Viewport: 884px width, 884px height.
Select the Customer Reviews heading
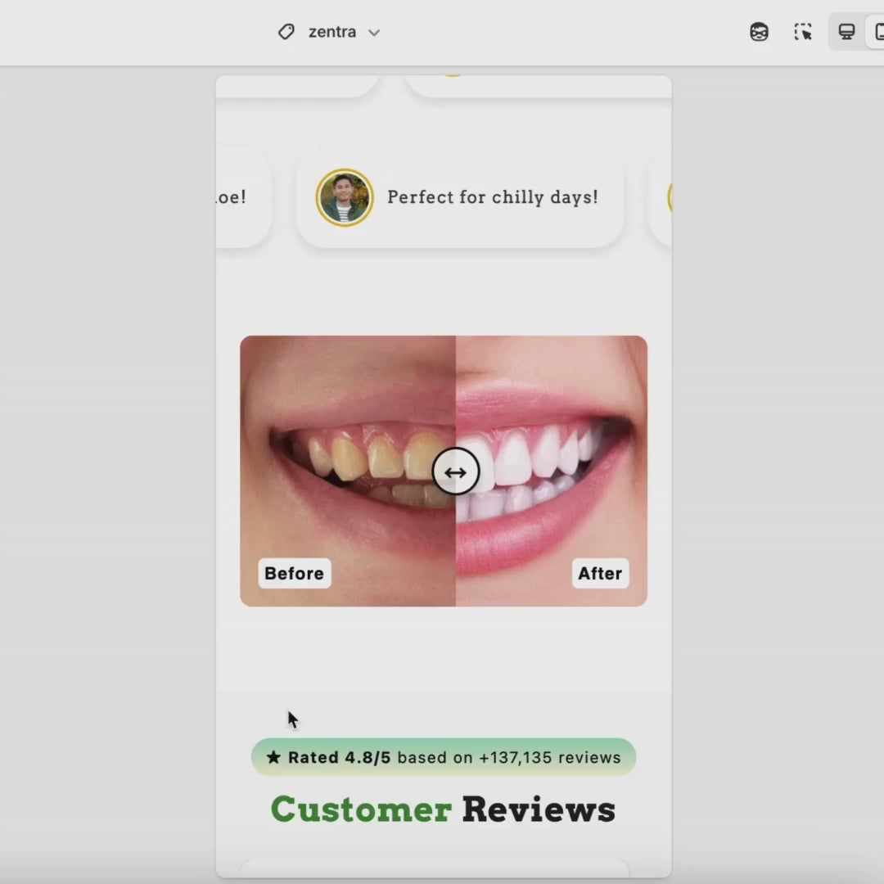coord(443,810)
